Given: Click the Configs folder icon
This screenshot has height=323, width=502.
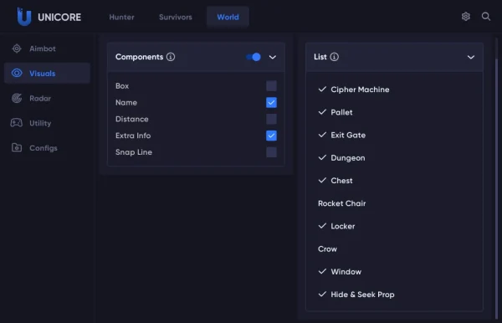Looking at the screenshot, I should coord(17,147).
